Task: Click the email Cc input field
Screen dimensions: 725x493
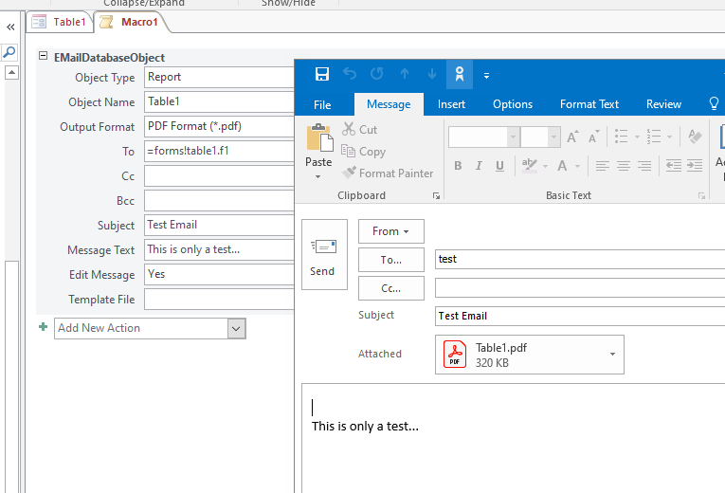Action: [x=580, y=288]
